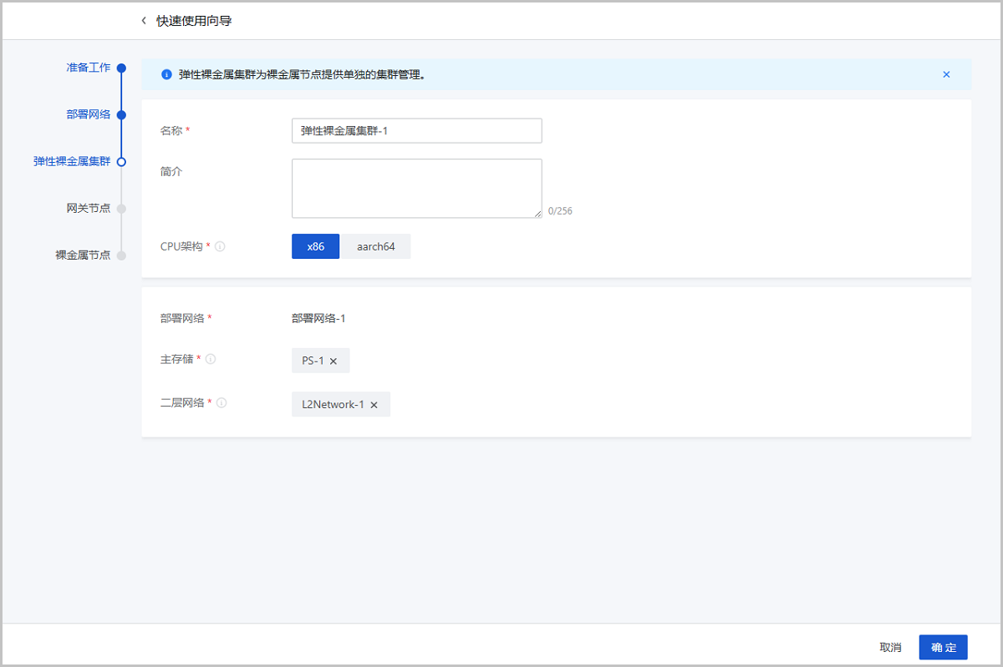
Task: Click the 确定 button
Action: tap(943, 647)
